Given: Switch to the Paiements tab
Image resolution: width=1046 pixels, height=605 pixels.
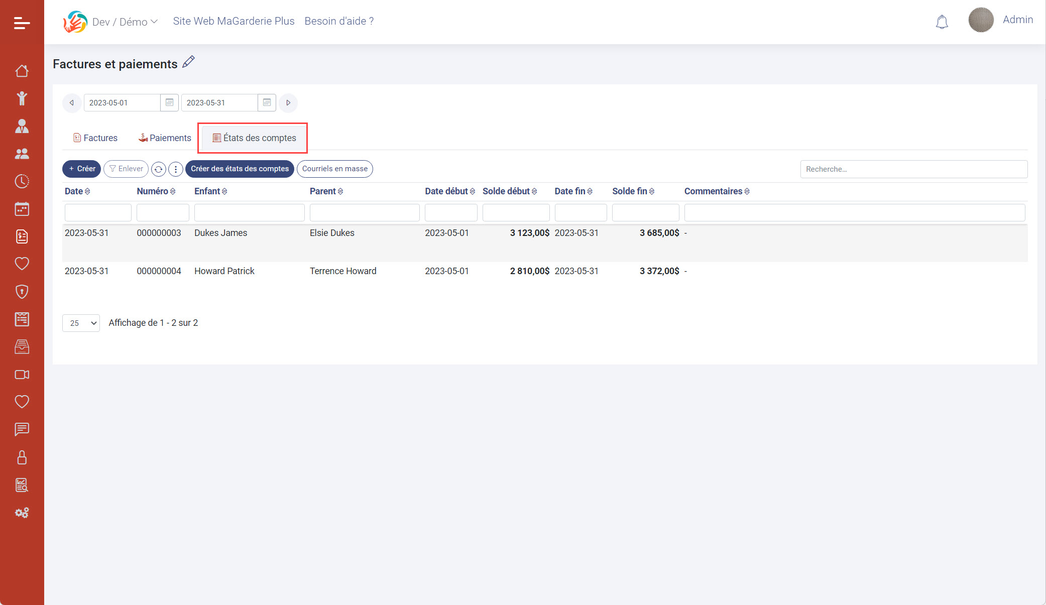Looking at the screenshot, I should 165,138.
